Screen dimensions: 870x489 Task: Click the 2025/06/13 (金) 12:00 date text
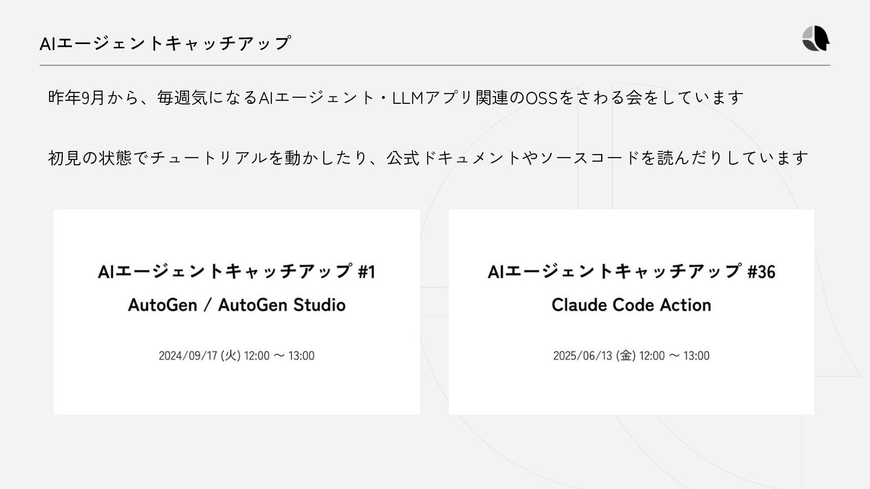(631, 356)
